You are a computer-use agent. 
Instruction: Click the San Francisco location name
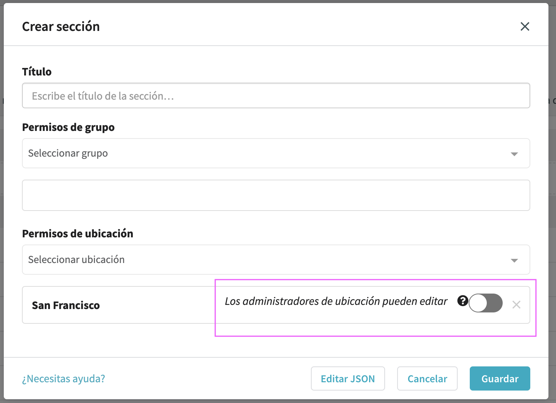coord(66,305)
